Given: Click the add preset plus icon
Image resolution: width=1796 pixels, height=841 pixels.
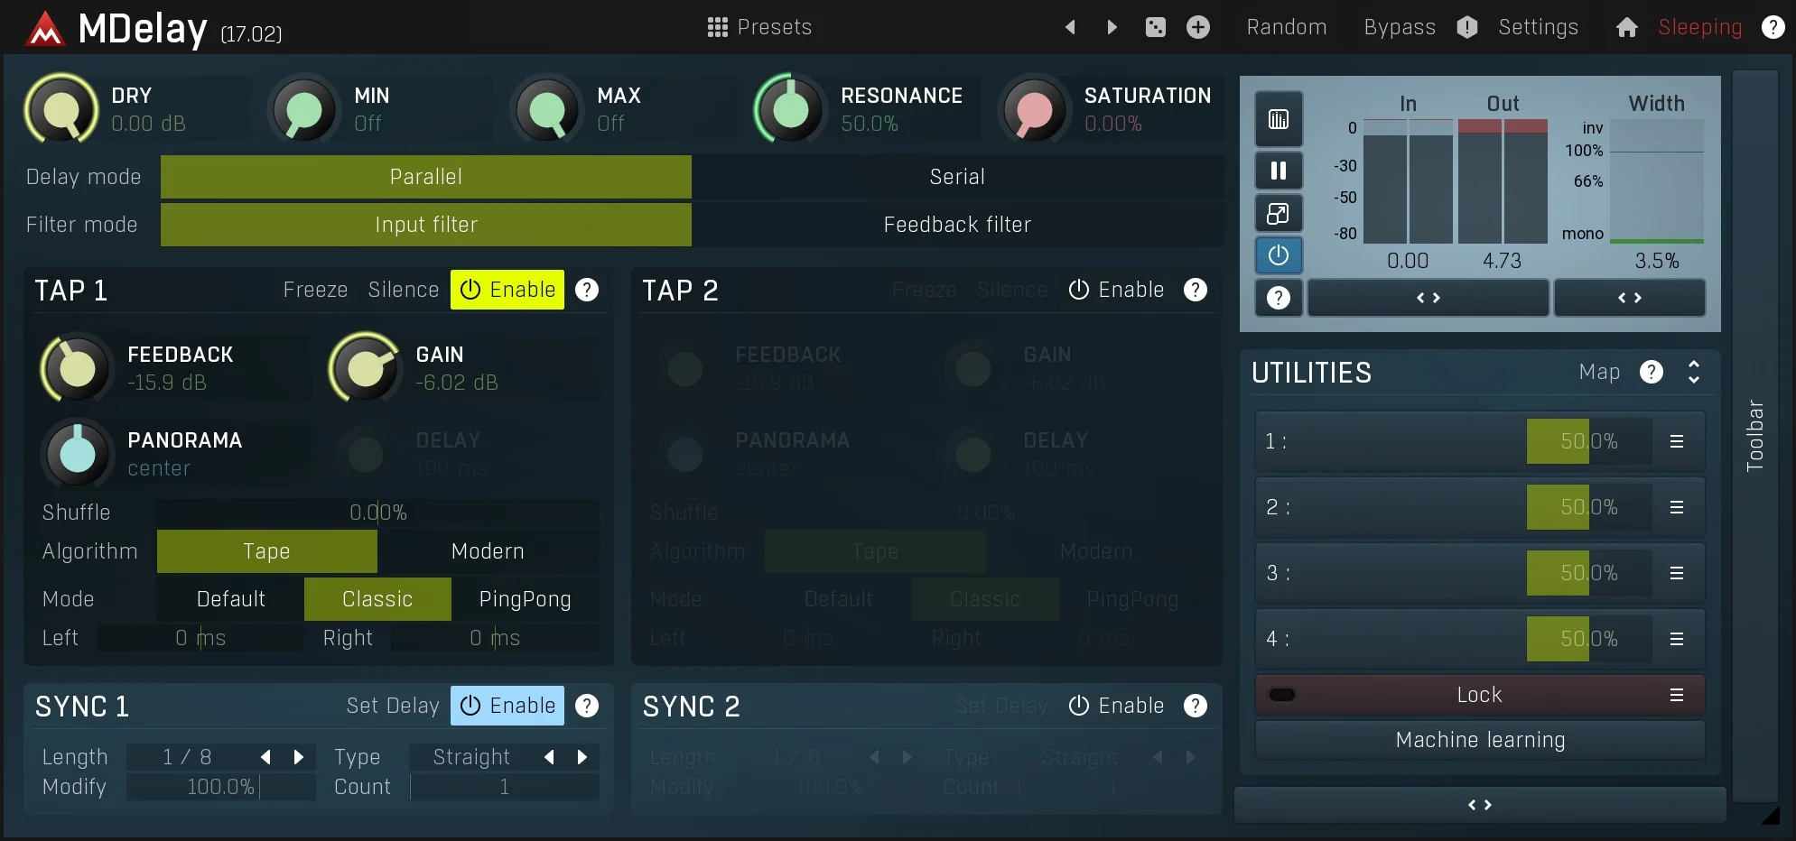Looking at the screenshot, I should (x=1197, y=27).
